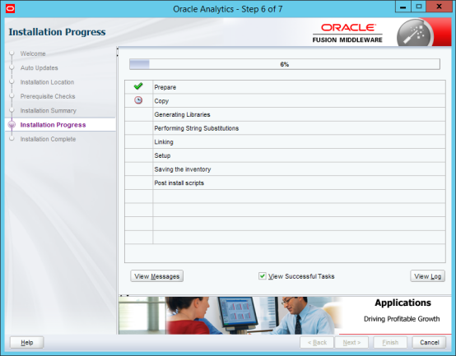
Task: Click the 6% progress bar
Action: coord(285,64)
